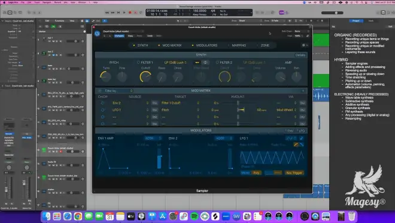Viewport: 395px width, 223px height.
Task: Click the ENV selector in Modulators header
Action: (x=290, y=131)
